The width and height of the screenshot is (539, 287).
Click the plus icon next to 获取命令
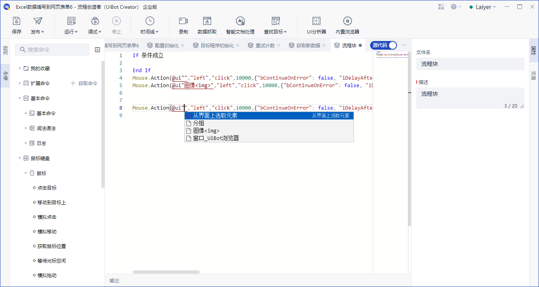tap(73, 83)
